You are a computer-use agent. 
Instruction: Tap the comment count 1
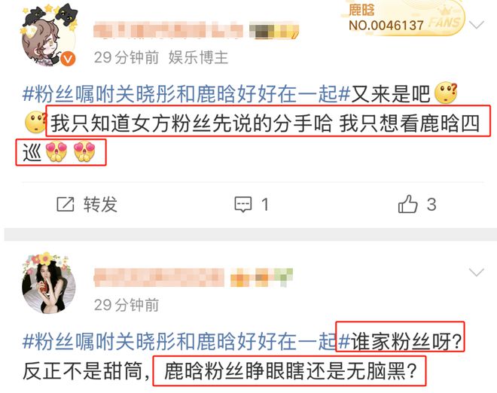point(265,205)
